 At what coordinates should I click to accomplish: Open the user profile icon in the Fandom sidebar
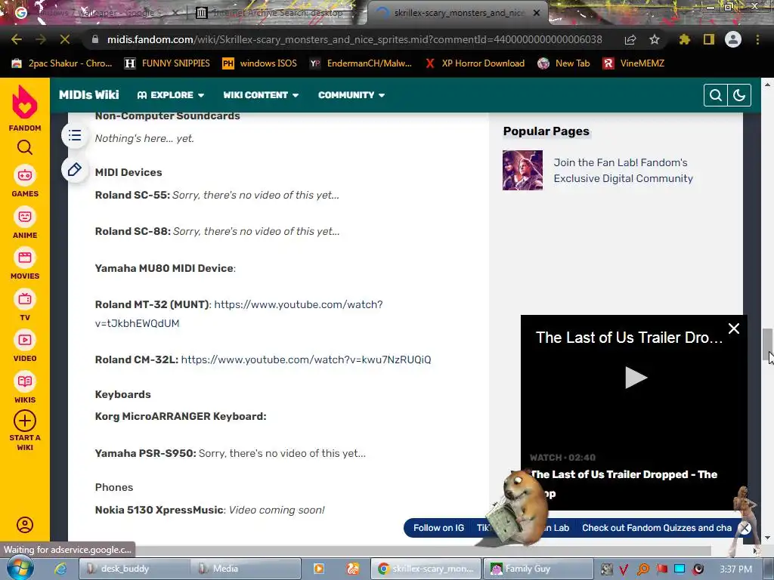[25, 525]
